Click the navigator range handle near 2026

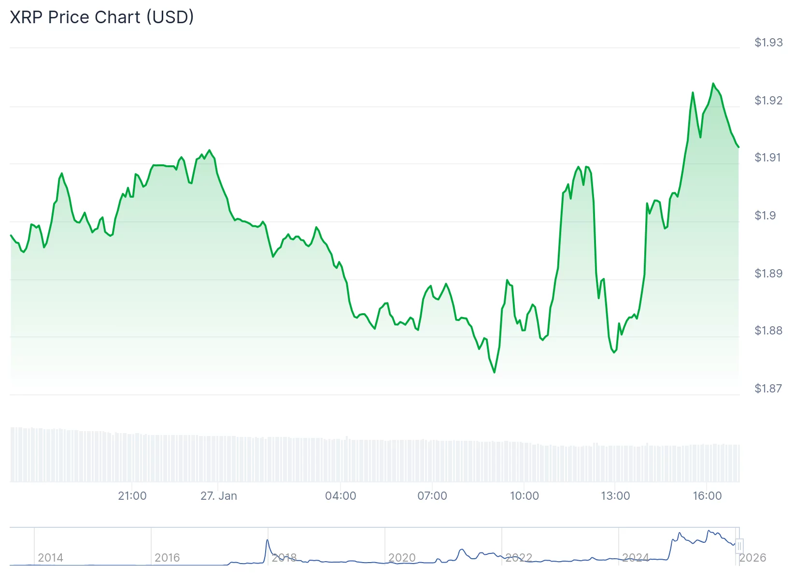(x=739, y=546)
